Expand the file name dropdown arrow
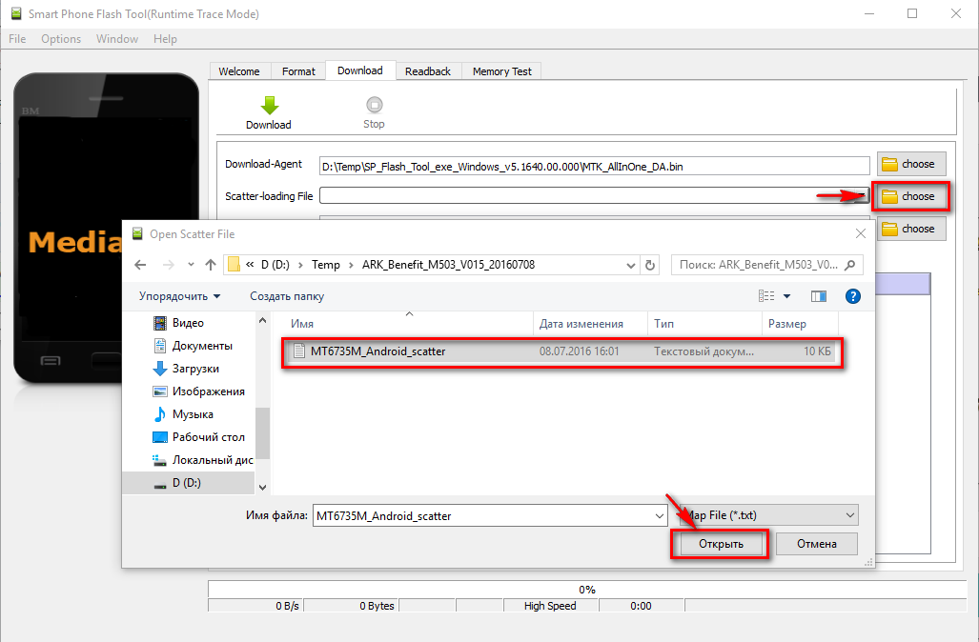Screen dimensions: 979x642 pyautogui.click(x=659, y=515)
